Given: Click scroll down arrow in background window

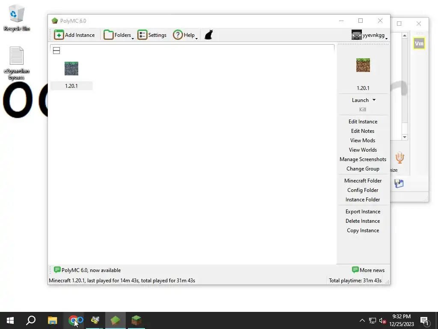Looking at the screenshot, I should pyautogui.click(x=405, y=137).
